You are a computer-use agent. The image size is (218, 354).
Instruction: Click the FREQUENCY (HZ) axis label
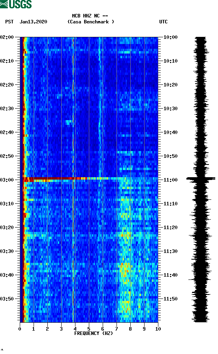[x=93, y=333]
